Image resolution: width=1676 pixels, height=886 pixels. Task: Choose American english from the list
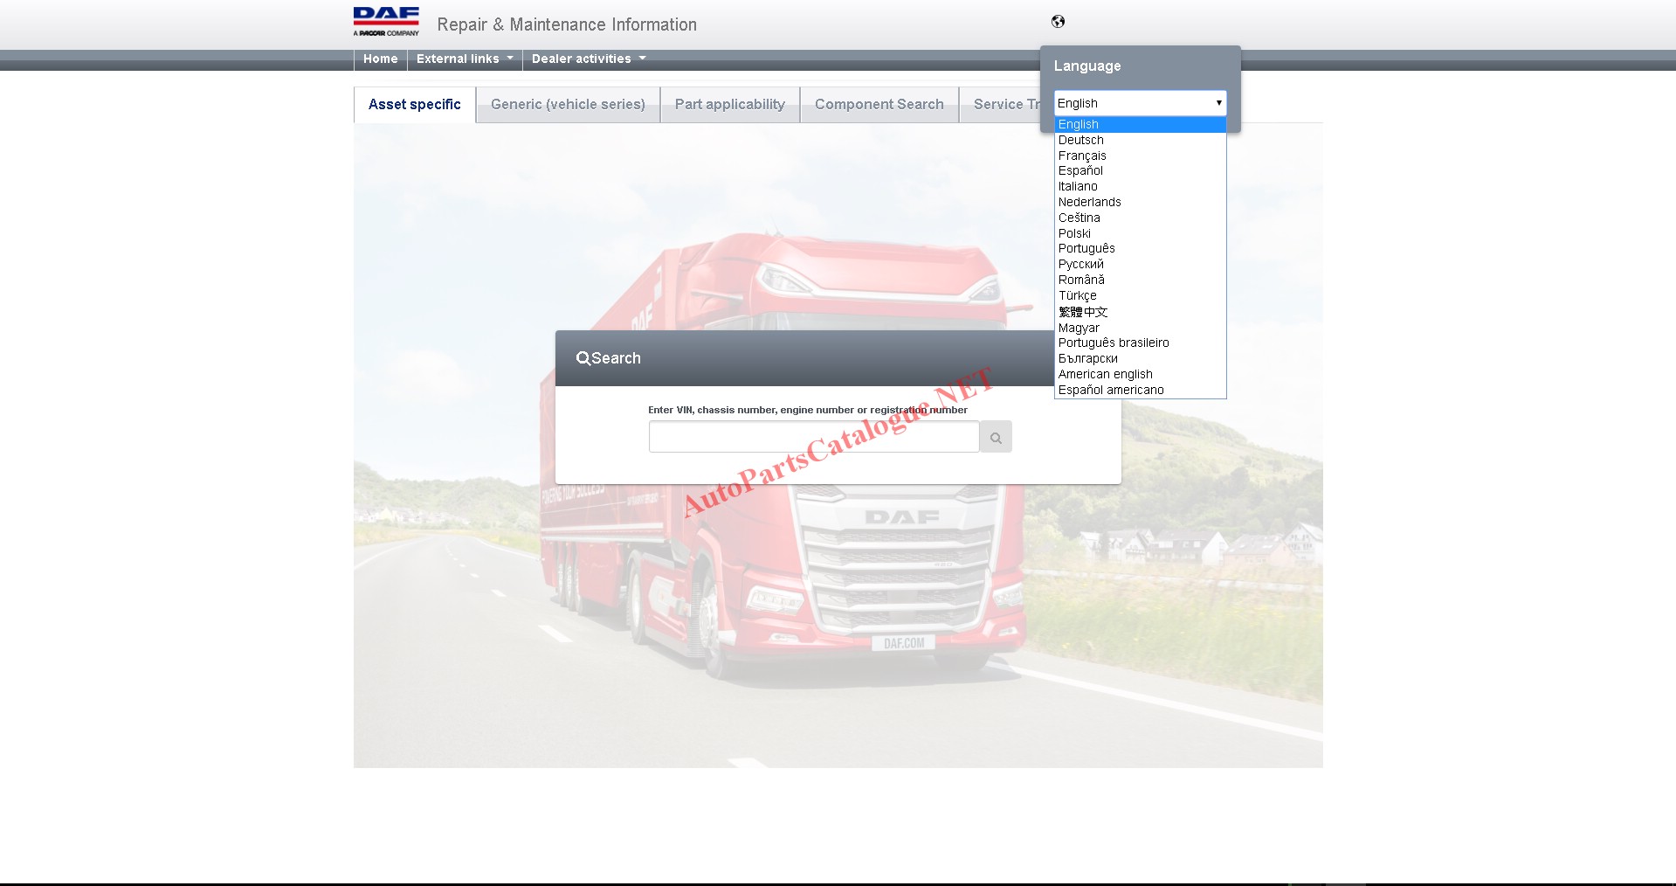(x=1105, y=375)
